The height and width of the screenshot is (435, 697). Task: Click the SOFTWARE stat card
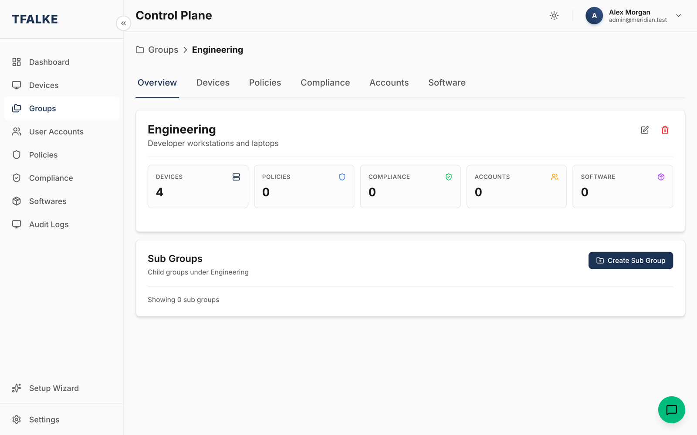click(x=623, y=186)
